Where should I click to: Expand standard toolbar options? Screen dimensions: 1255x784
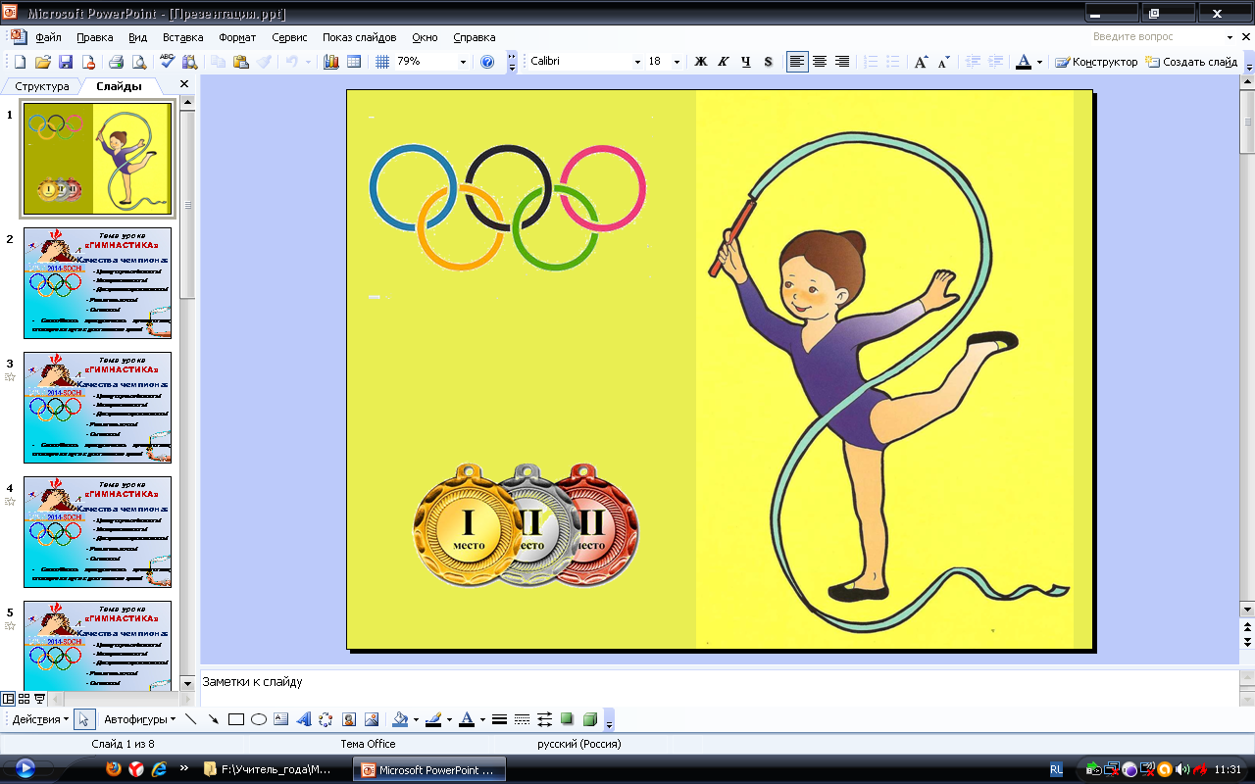tap(512, 62)
